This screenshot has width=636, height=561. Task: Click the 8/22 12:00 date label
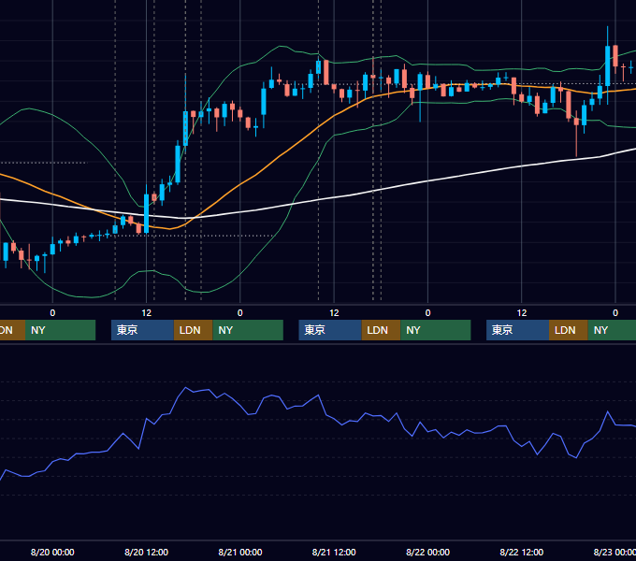coord(521,552)
